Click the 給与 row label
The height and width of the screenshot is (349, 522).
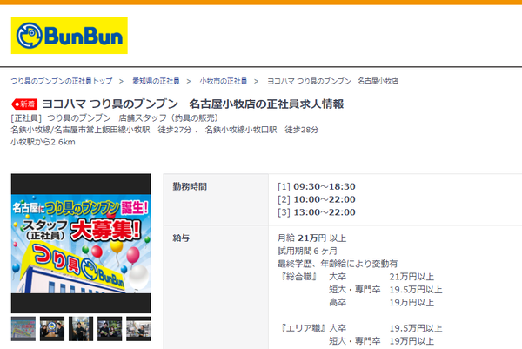pyautogui.click(x=181, y=238)
